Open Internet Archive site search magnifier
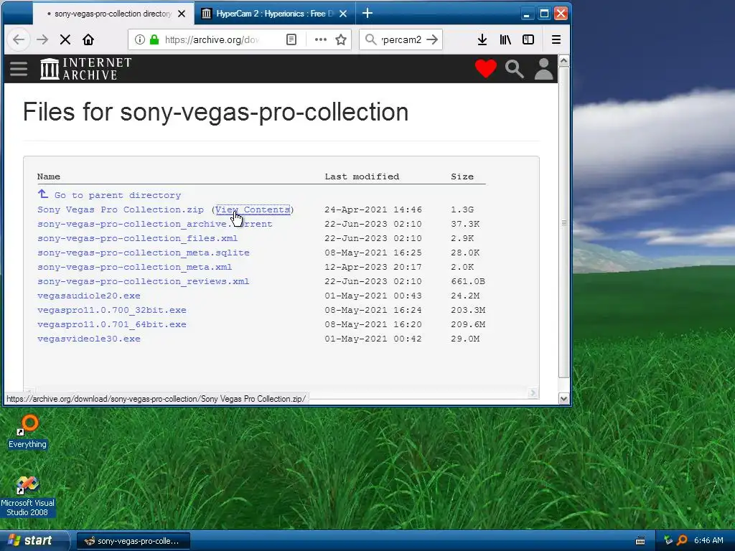 point(514,69)
